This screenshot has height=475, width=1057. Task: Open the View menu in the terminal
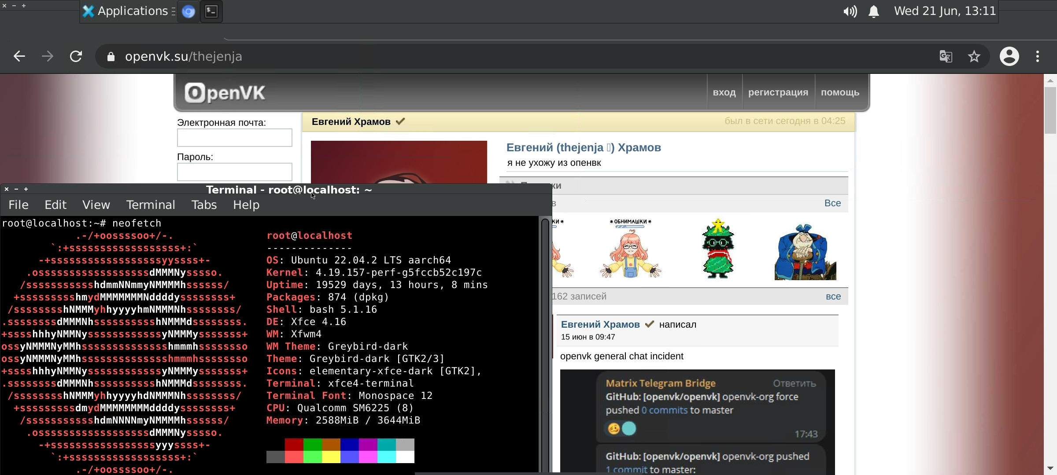point(96,205)
